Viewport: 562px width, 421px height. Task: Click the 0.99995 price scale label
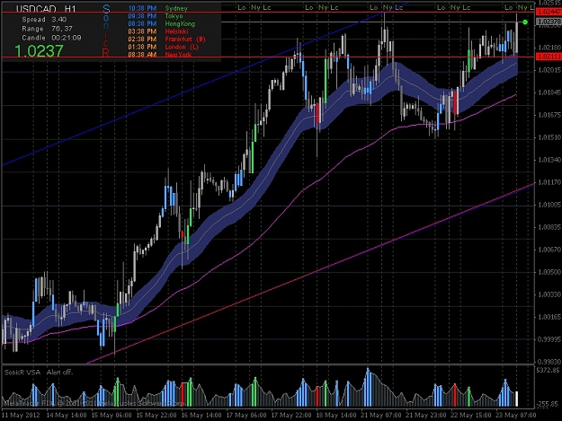549,339
